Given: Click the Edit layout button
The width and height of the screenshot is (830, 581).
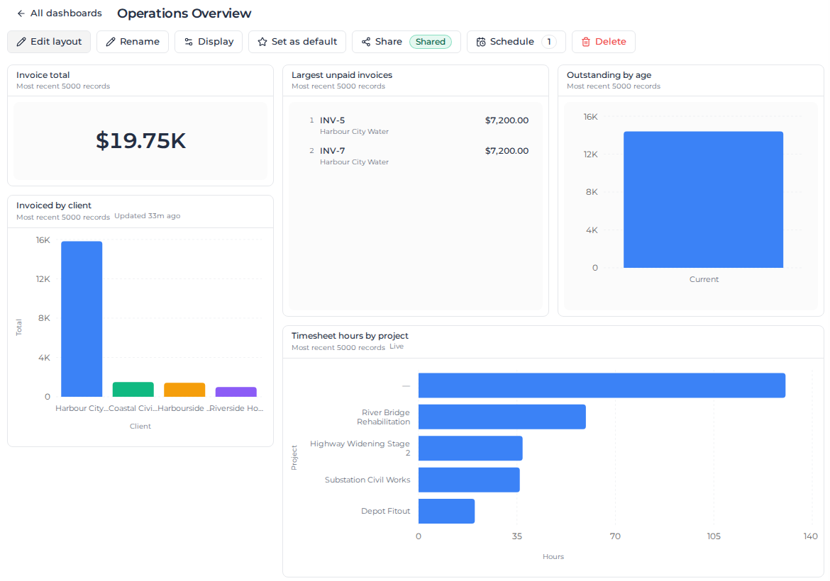Looking at the screenshot, I should click(49, 42).
